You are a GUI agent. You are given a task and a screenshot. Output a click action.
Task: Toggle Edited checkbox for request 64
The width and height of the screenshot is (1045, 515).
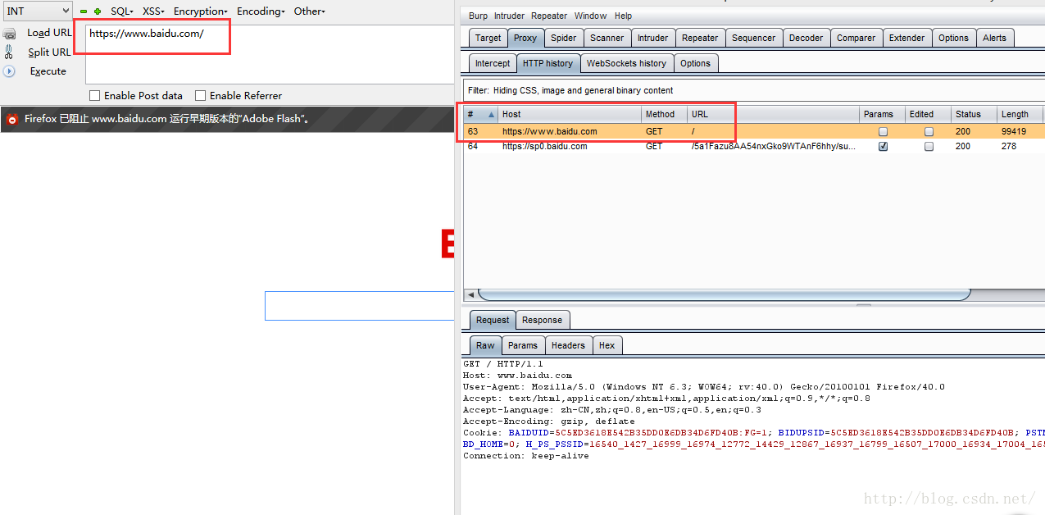929,146
